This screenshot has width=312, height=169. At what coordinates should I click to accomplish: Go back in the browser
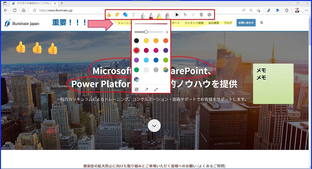tap(6, 10)
